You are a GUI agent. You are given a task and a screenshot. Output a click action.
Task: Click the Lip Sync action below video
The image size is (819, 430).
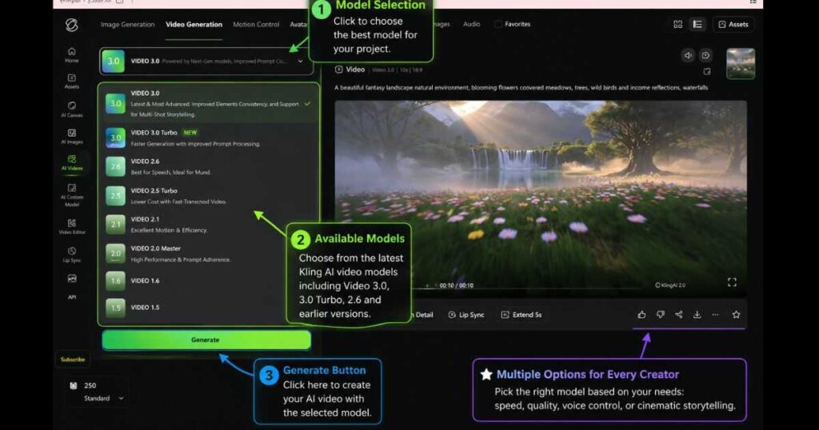coord(466,315)
